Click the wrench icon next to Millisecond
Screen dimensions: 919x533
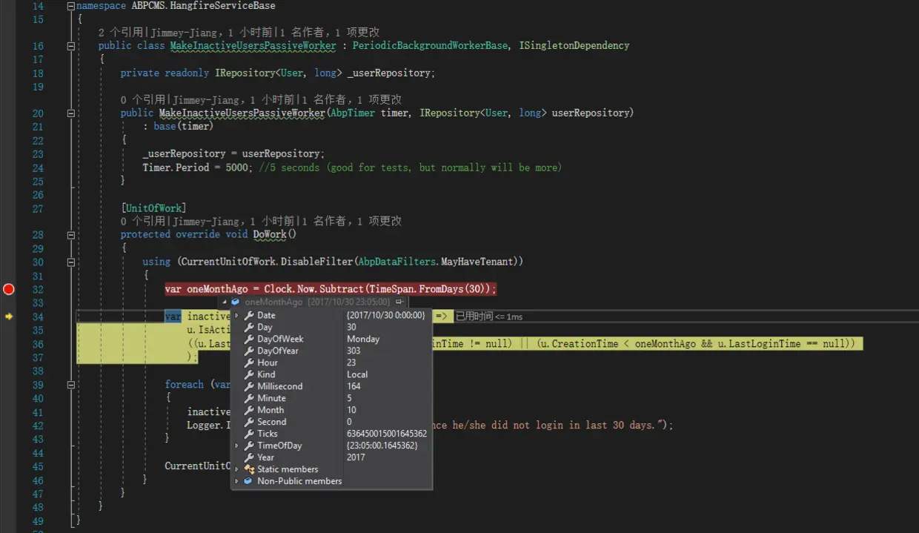[x=249, y=386]
